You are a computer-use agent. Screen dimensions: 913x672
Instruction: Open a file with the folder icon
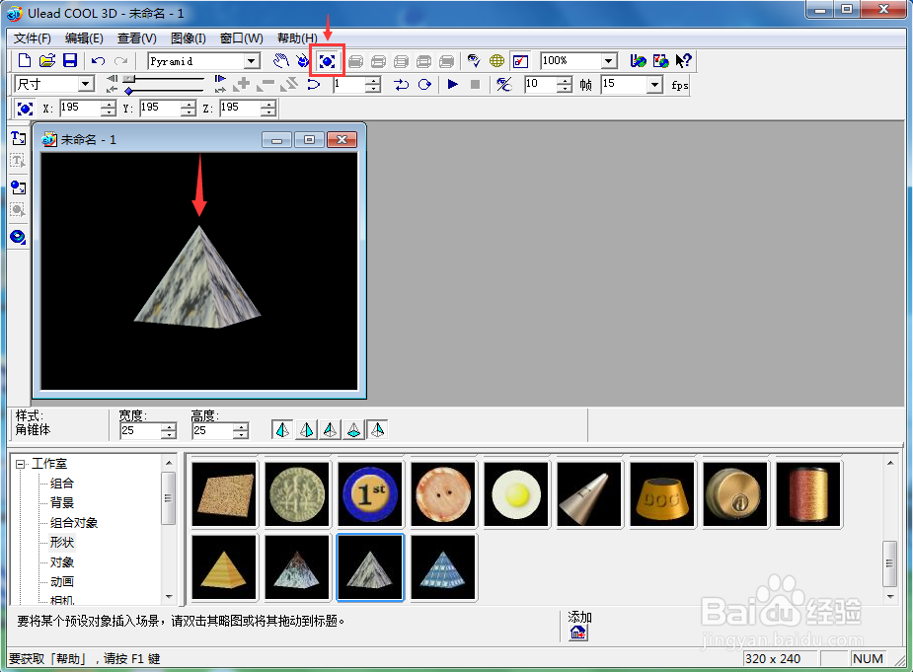tap(47, 60)
